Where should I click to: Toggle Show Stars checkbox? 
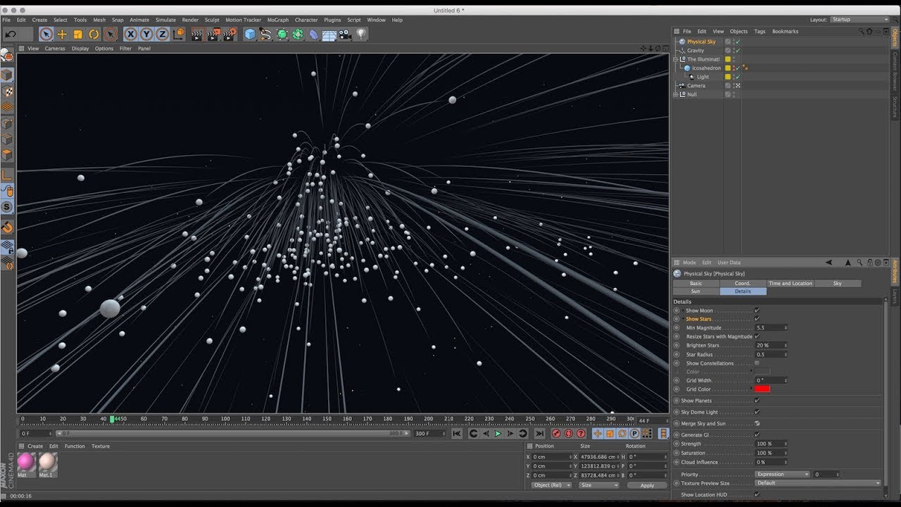coord(757,319)
